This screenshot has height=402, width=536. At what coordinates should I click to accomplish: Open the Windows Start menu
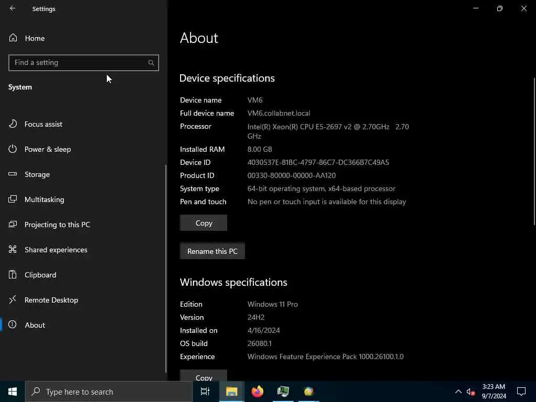tap(13, 392)
